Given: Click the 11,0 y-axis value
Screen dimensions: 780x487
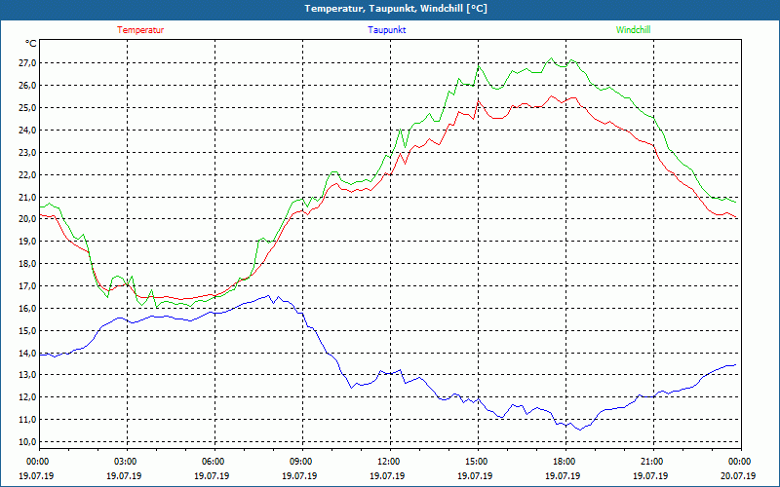Looking at the screenshot, I should (x=27, y=420).
